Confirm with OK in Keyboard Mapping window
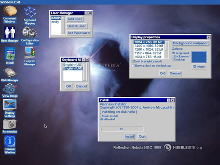This screenshot has height=165, width=220. coord(69,86)
